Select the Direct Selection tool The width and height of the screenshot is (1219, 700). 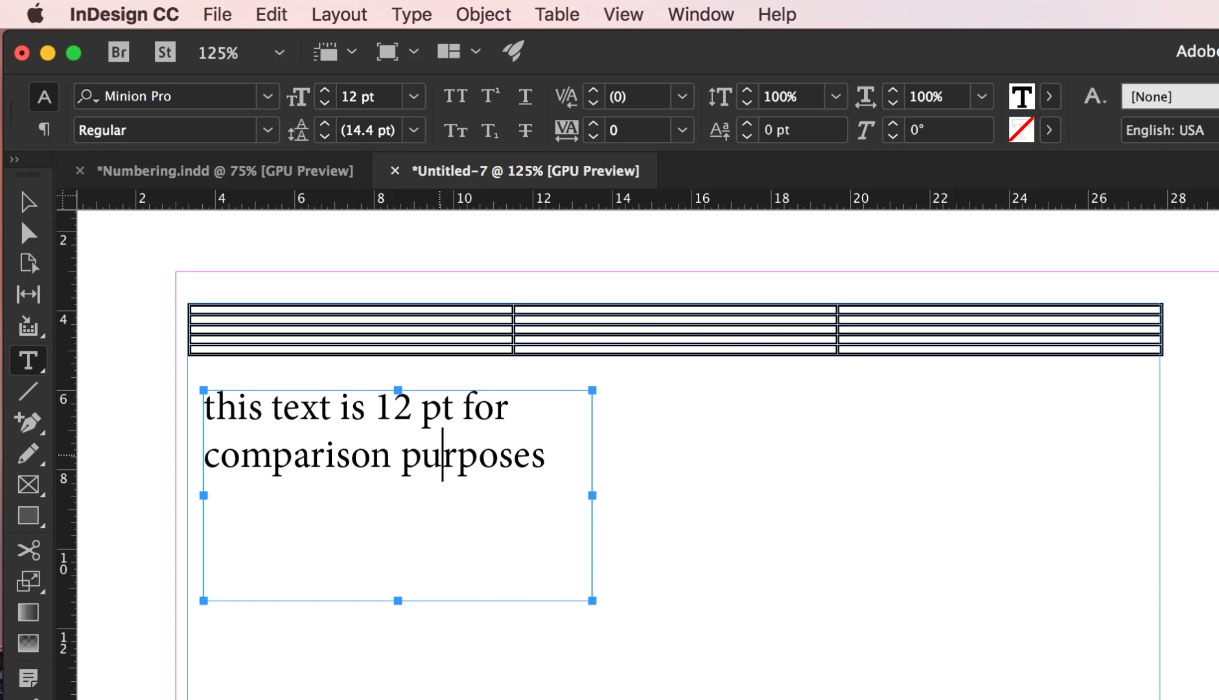click(29, 233)
